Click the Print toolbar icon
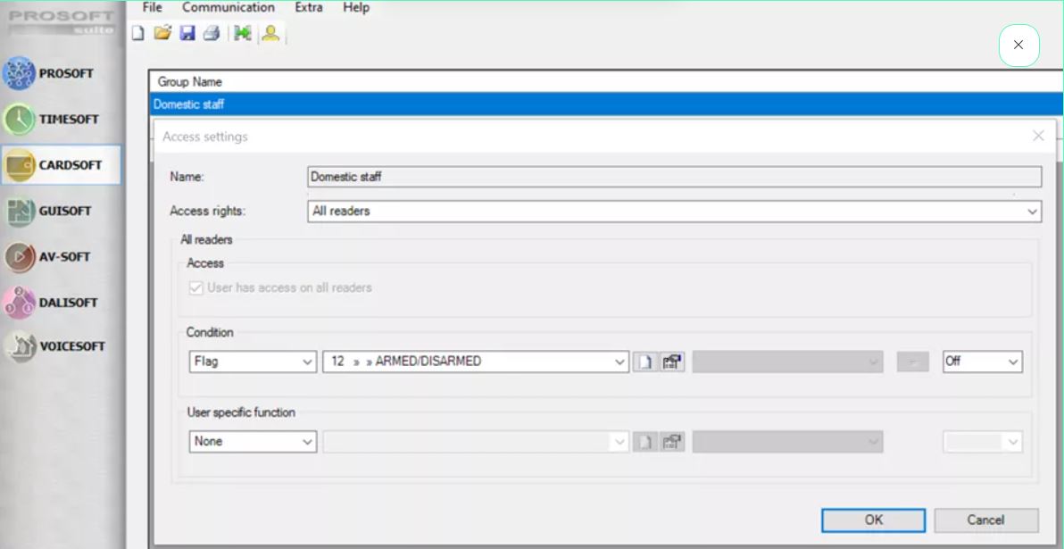1064x549 pixels. tap(211, 34)
